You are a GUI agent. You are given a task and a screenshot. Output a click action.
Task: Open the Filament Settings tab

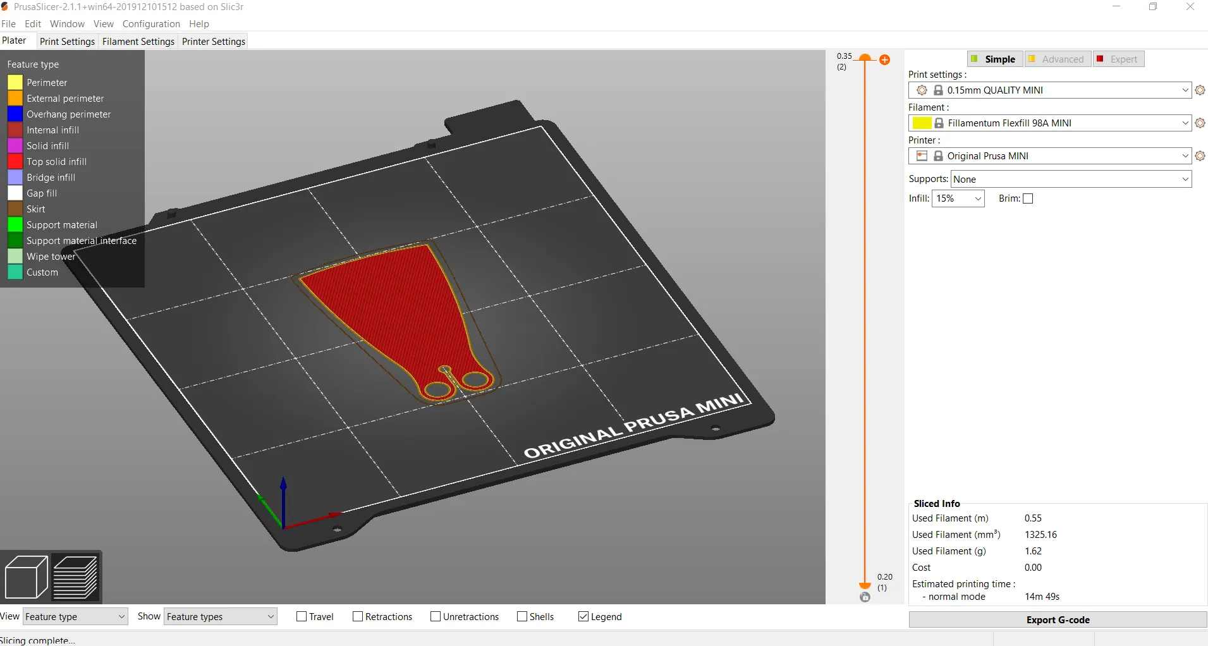[138, 42]
